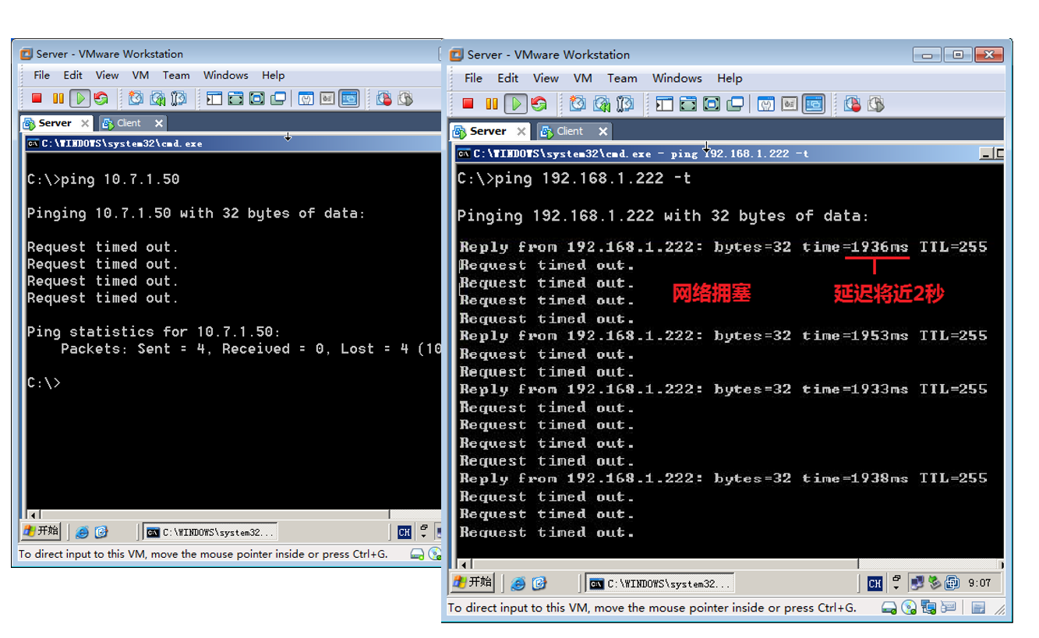Click the CD/DVD device icon in right status bar

(908, 608)
